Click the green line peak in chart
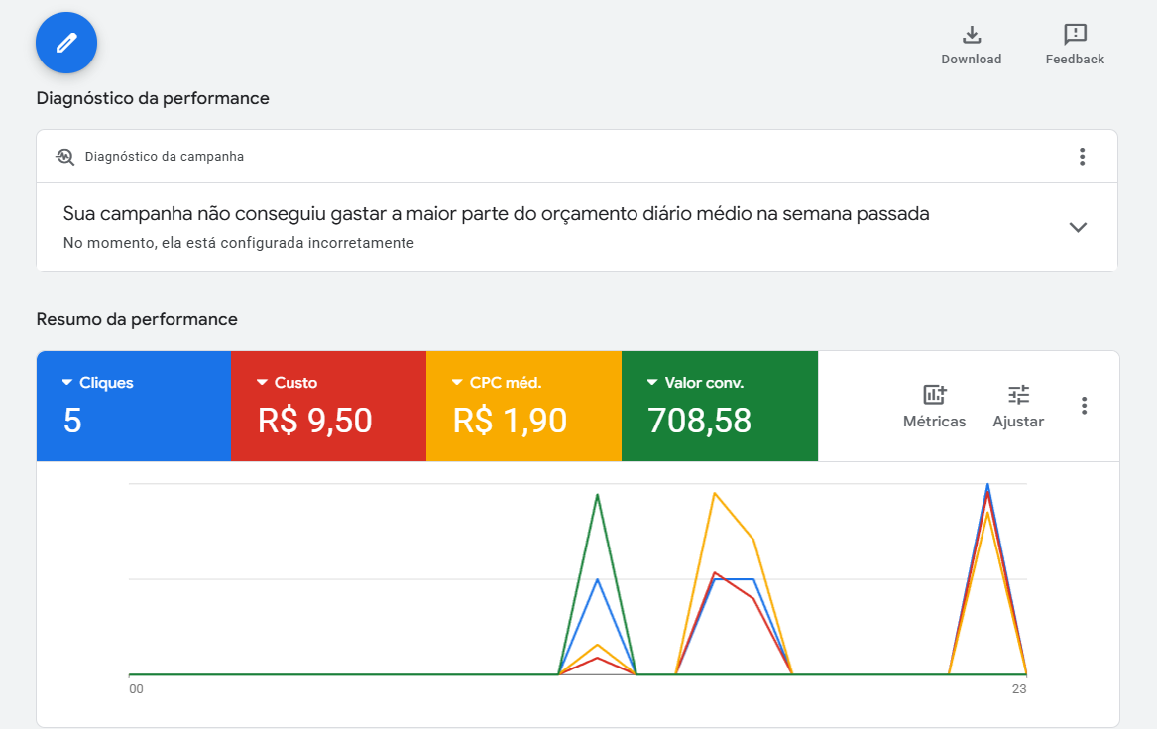The height and width of the screenshot is (729, 1157). 597,495
